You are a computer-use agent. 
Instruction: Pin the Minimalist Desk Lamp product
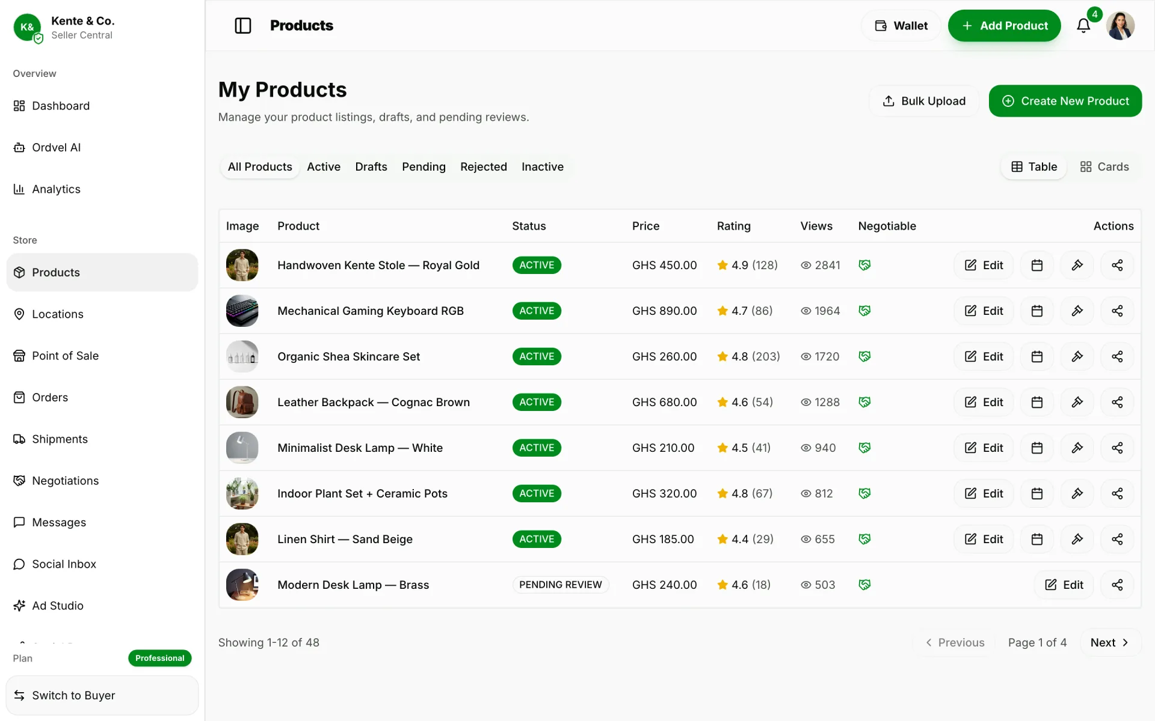pyautogui.click(x=1077, y=448)
